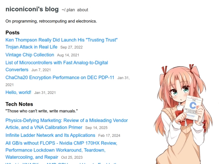Open List of Microcontrollers with Fast ADC post

[57, 66]
